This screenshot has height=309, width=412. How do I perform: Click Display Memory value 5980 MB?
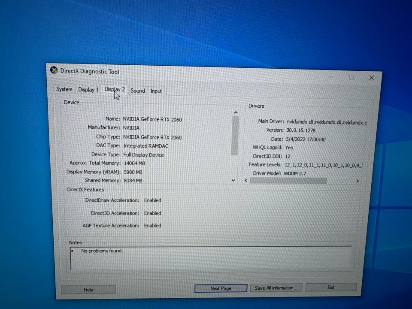(133, 172)
